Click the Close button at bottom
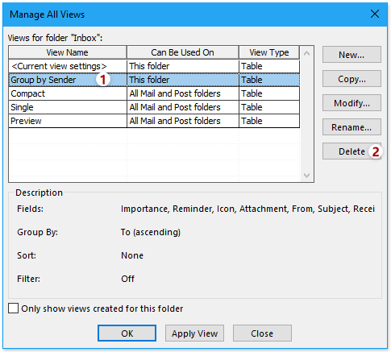 (262, 333)
